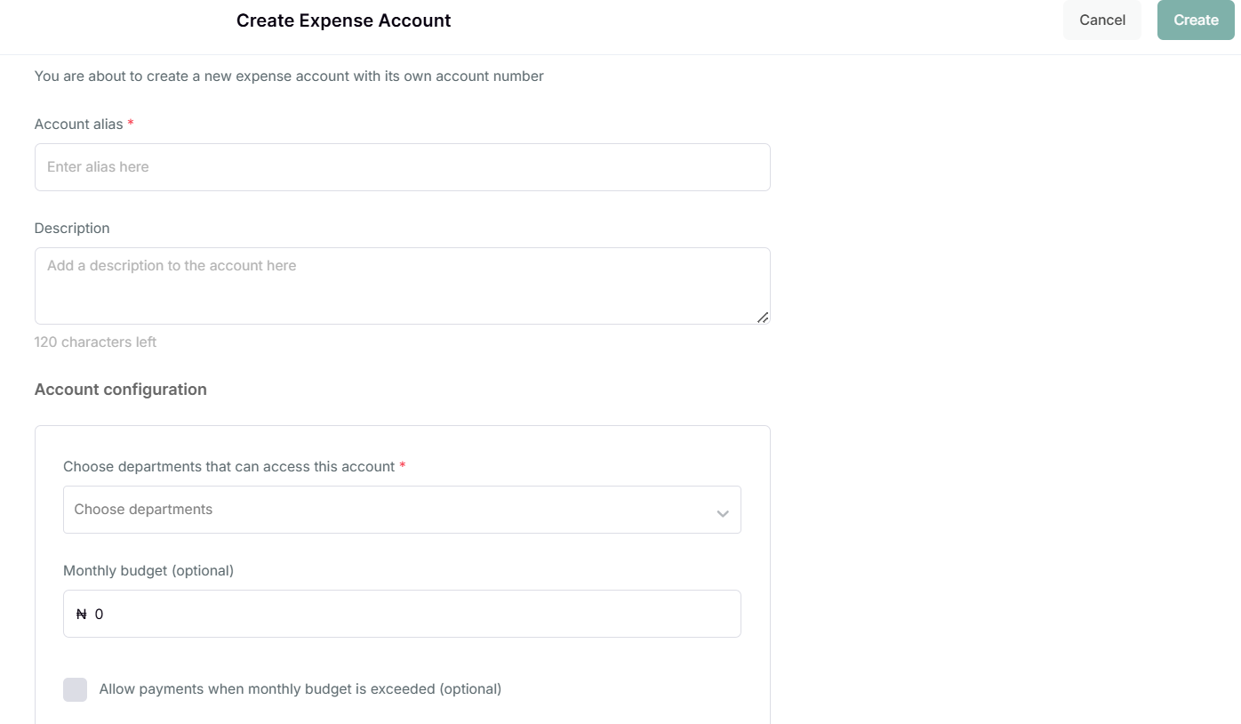The width and height of the screenshot is (1241, 724).
Task: Click the Cancel button
Action: point(1102,20)
